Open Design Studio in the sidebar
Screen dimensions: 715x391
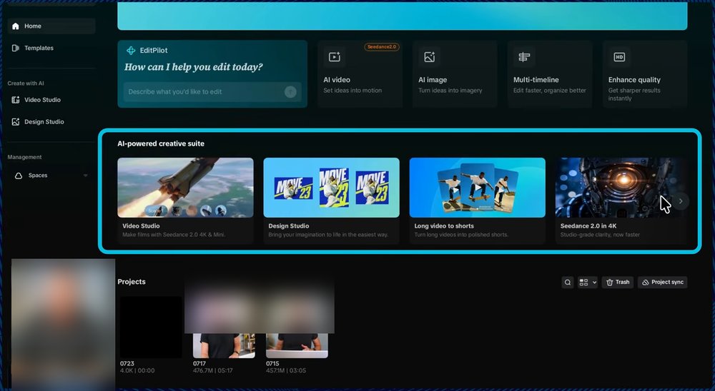pyautogui.click(x=51, y=121)
